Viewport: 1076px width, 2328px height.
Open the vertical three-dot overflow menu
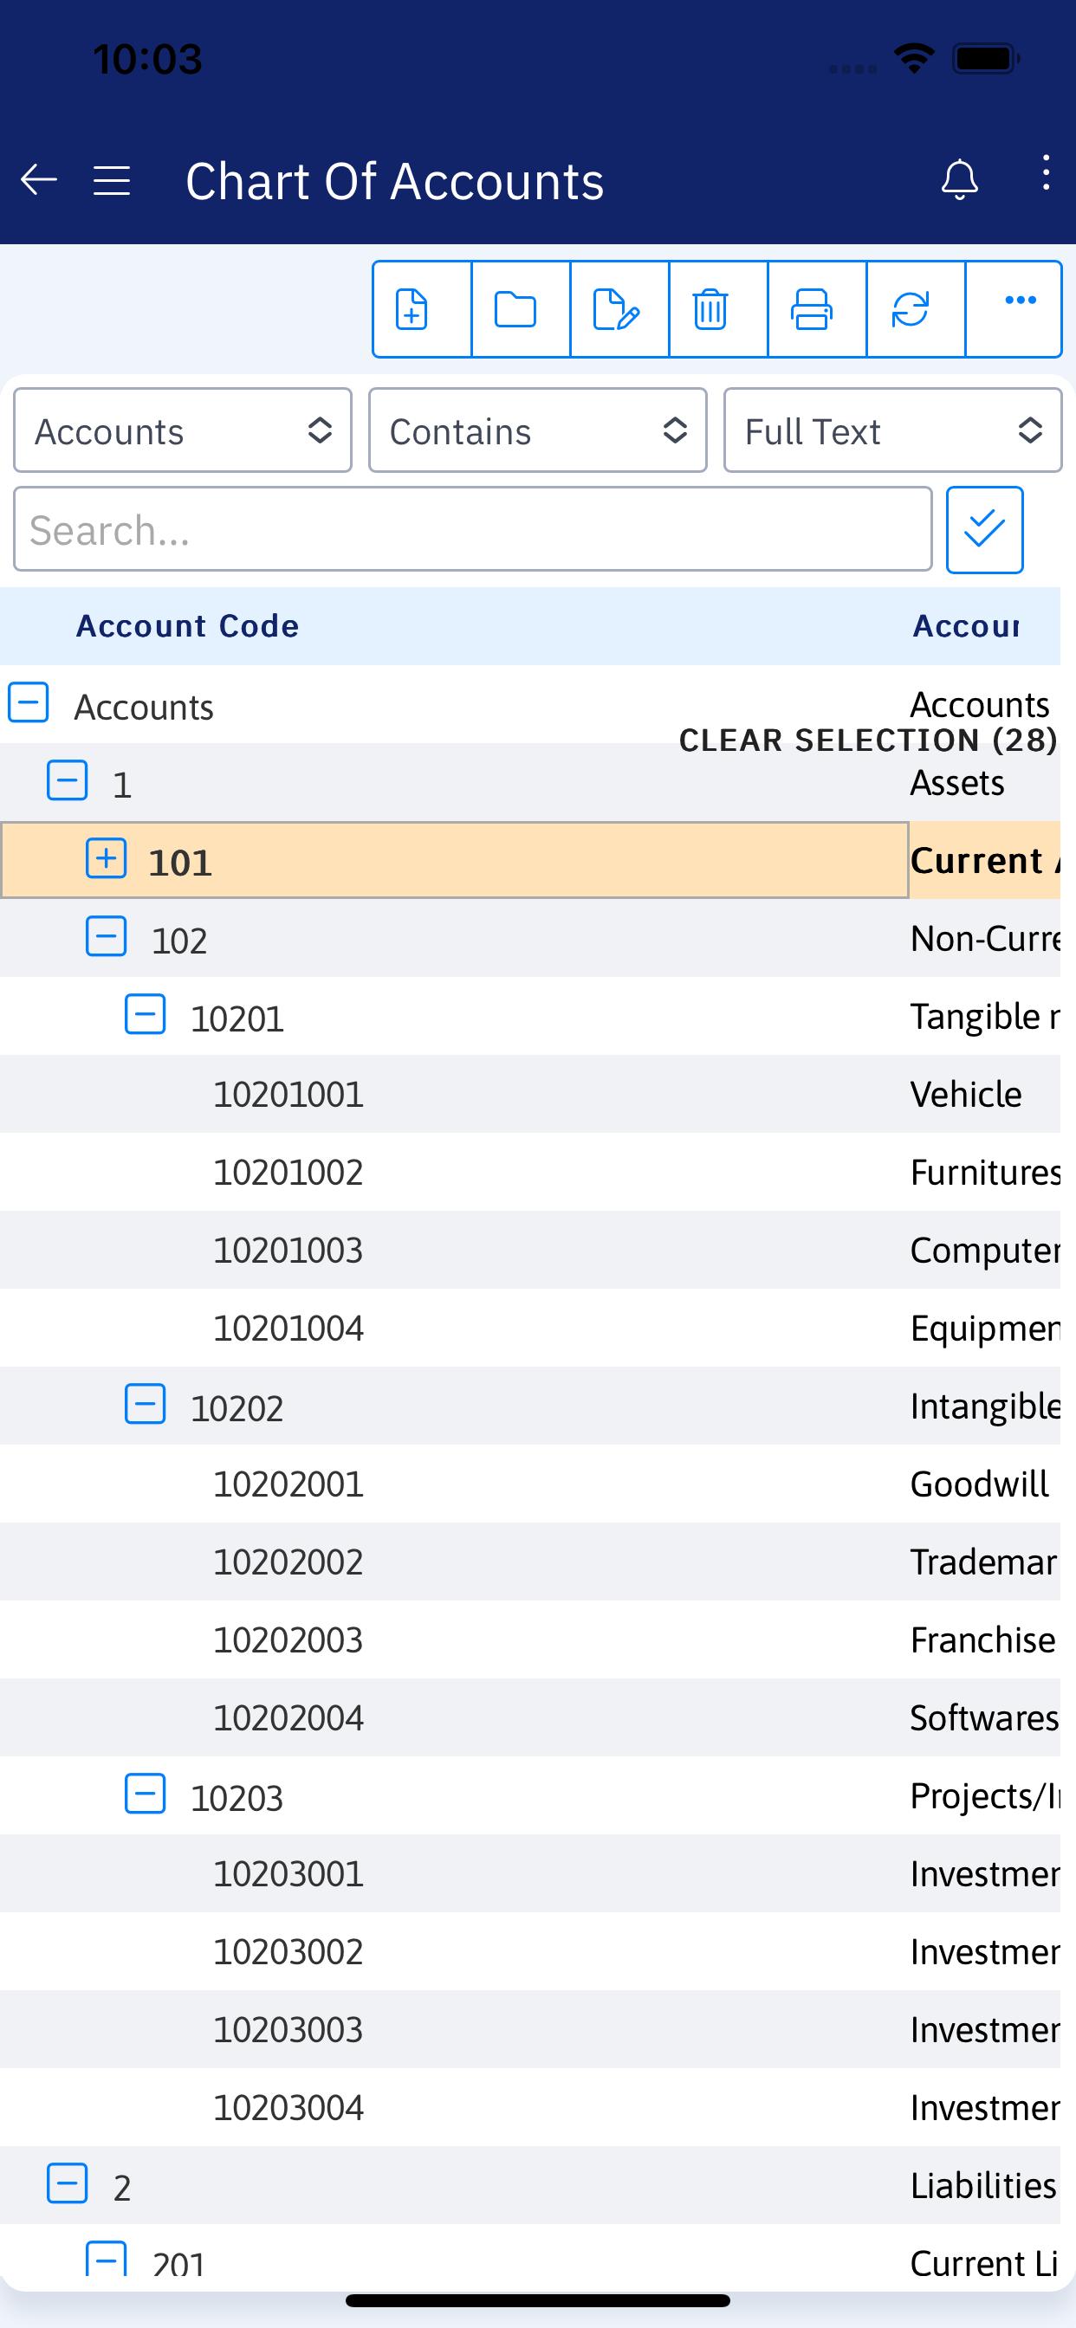click(1046, 171)
